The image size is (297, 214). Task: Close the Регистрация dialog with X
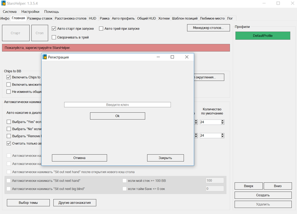point(187,57)
